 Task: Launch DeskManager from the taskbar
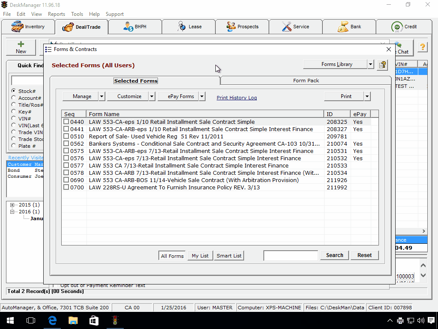(x=115, y=320)
